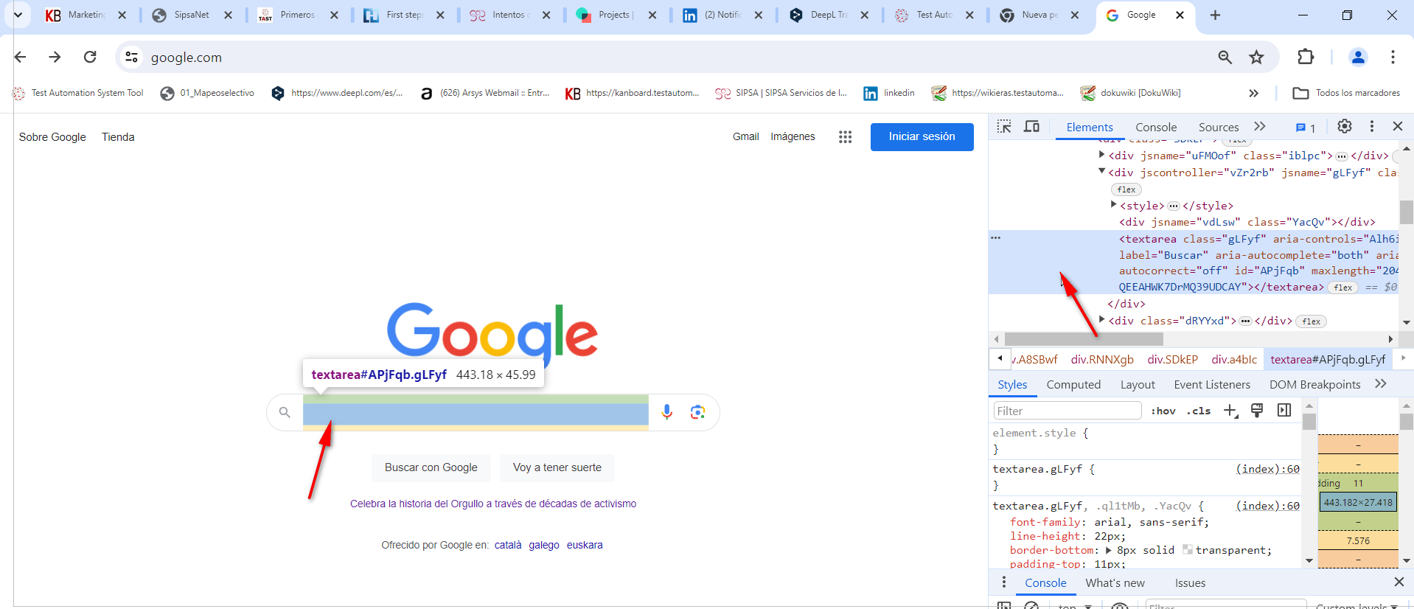Show more DevTools tabs chevron

click(x=1260, y=127)
